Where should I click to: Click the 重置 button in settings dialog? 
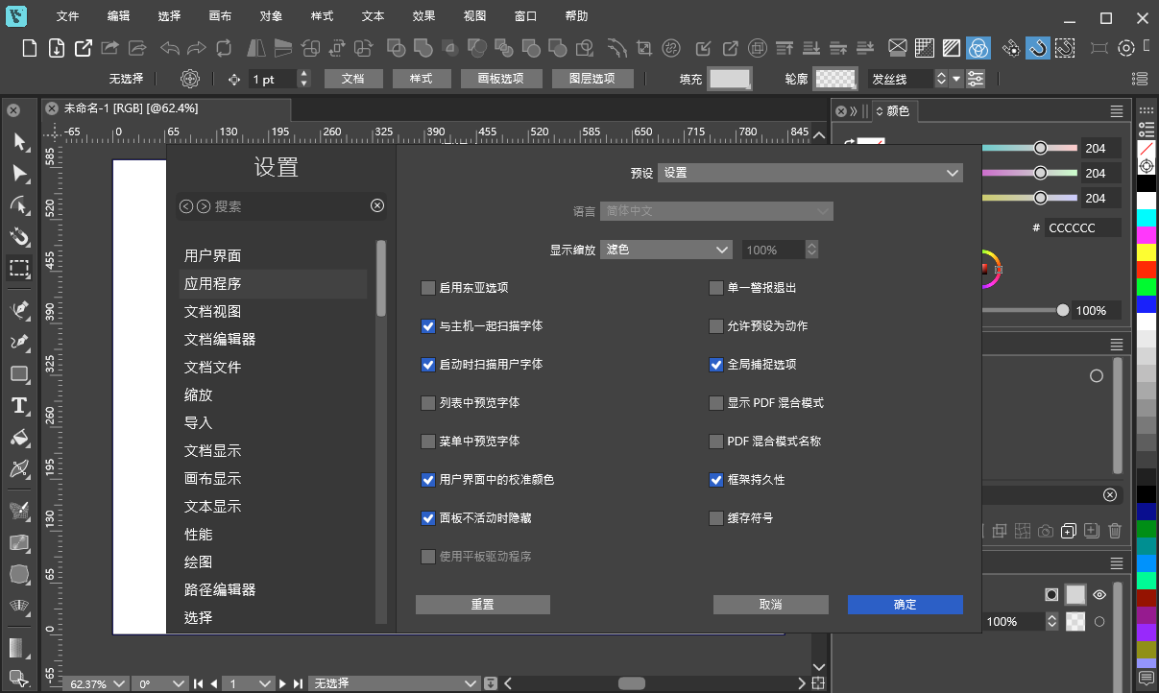(482, 604)
